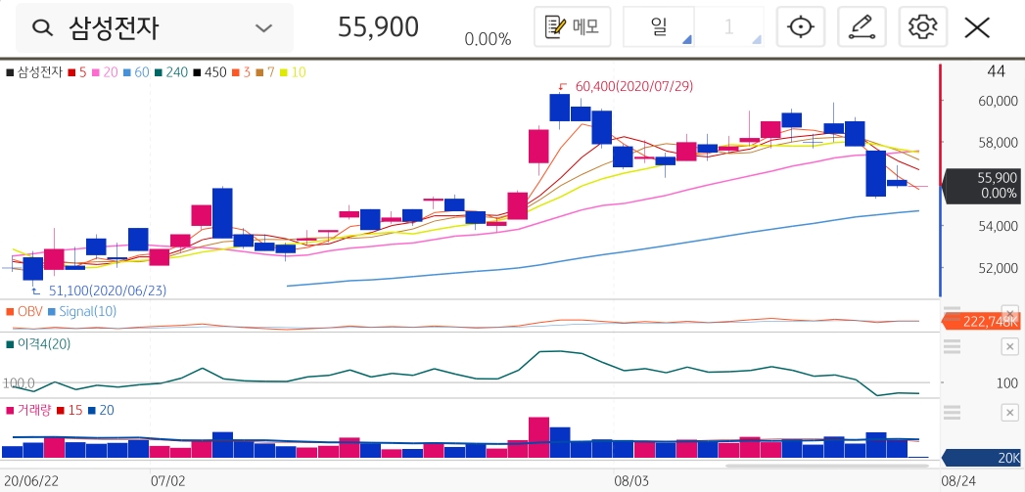Toggle the 삼성전자 price legend item
This screenshot has height=492, width=1025.
point(34,72)
